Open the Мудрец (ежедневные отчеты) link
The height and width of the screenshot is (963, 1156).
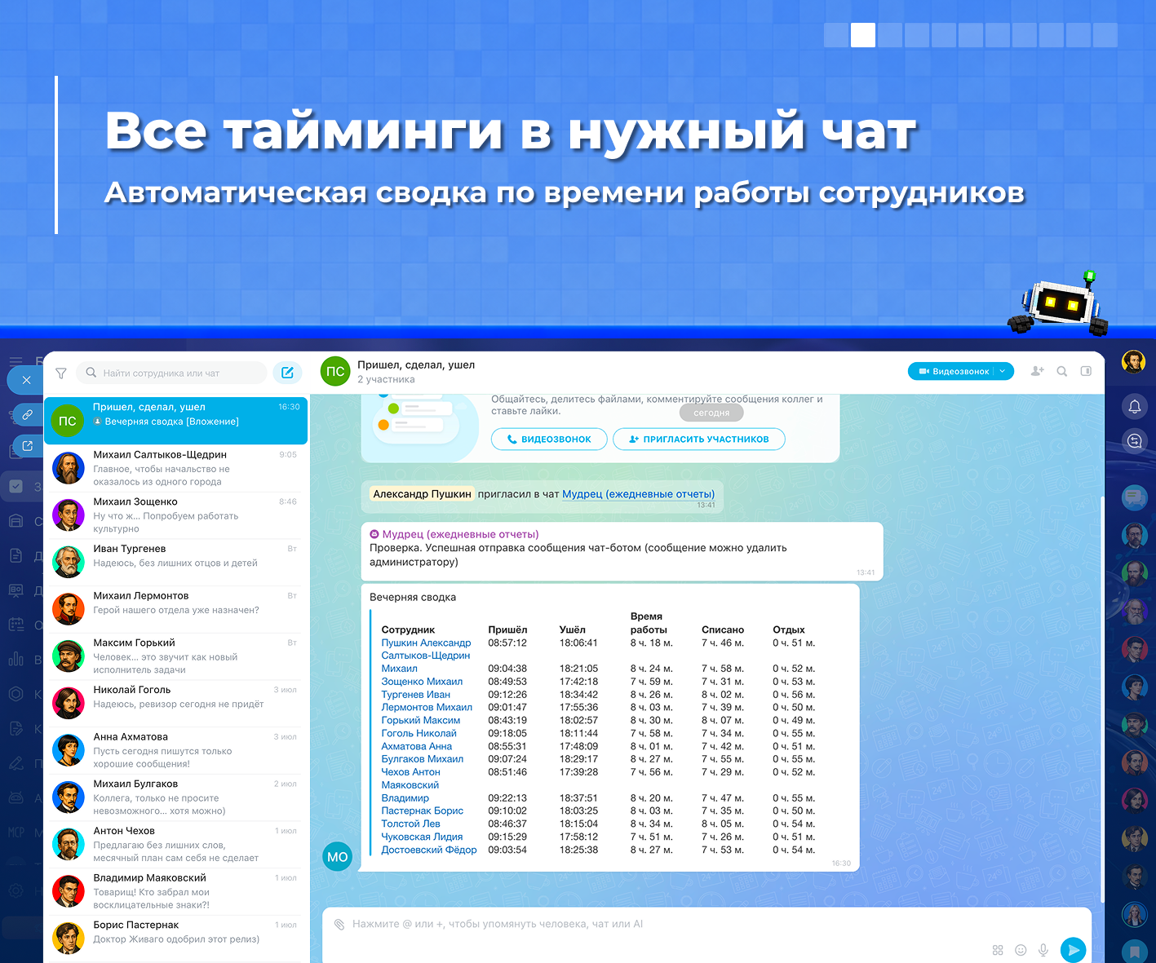point(638,493)
